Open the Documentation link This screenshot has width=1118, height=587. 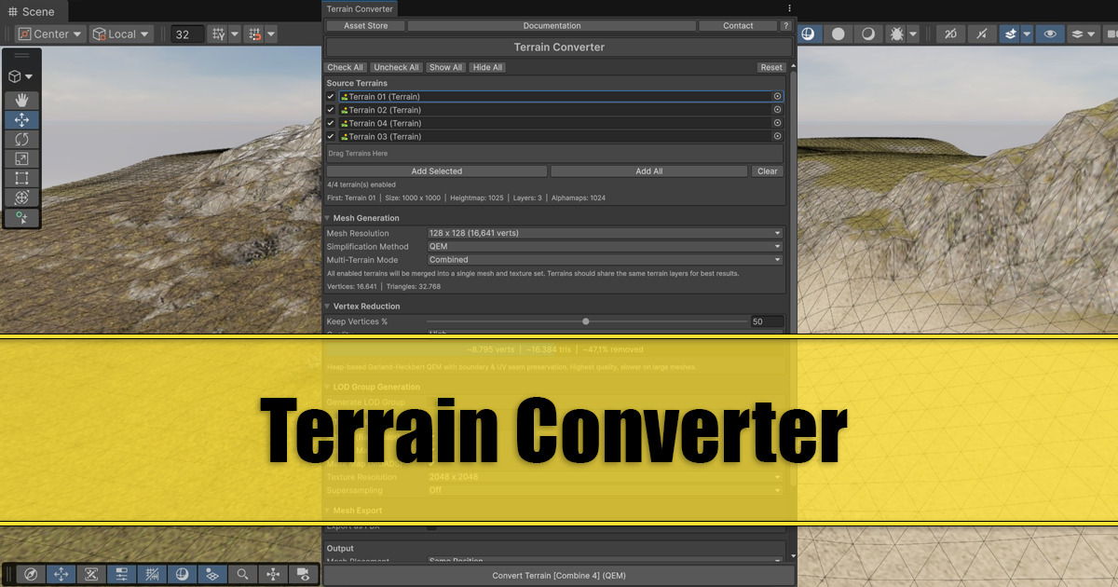[x=552, y=26]
